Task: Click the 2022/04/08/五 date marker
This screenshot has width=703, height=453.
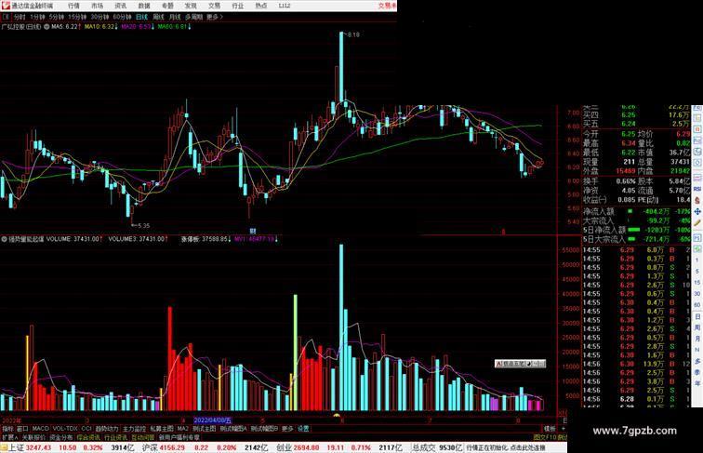Action: [213, 420]
